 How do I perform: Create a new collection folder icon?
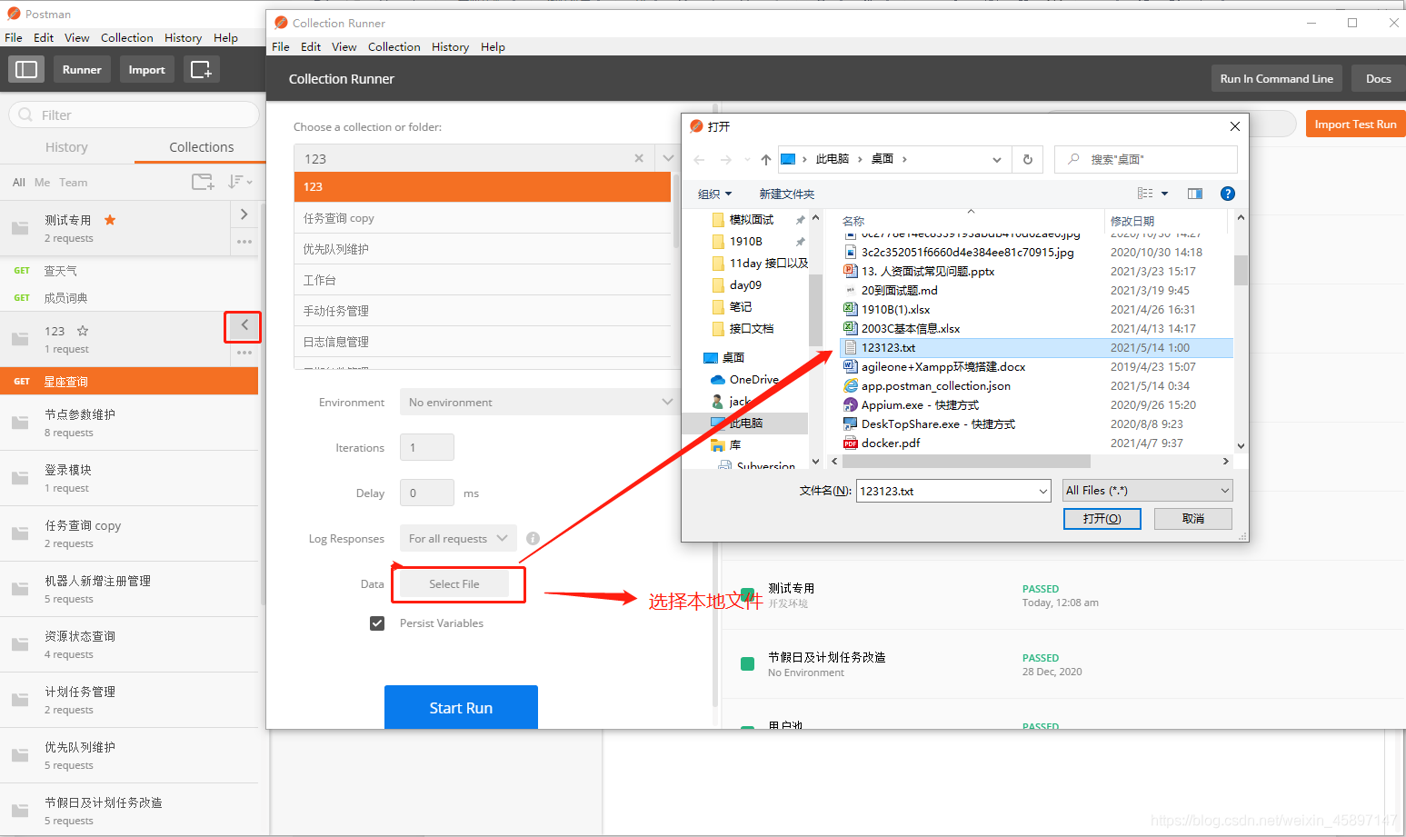(x=203, y=182)
